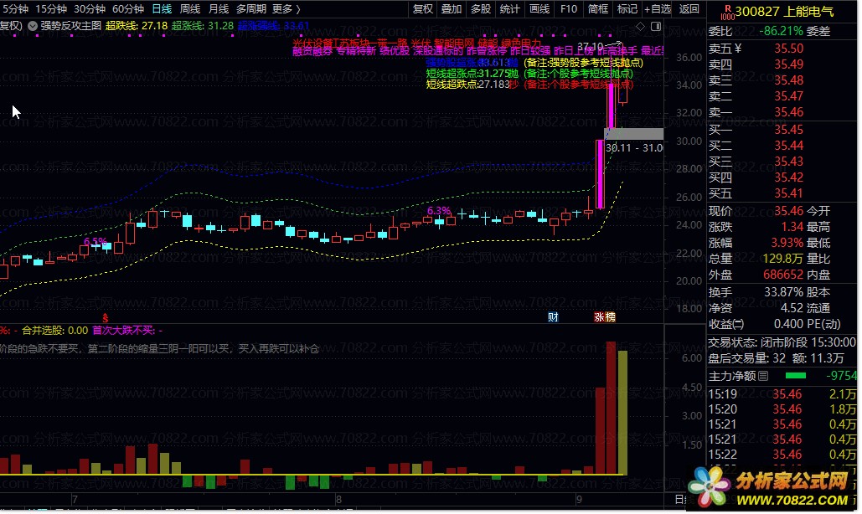Click stock title 300827 上能电气
This screenshot has width=862, height=514.
coord(784,12)
